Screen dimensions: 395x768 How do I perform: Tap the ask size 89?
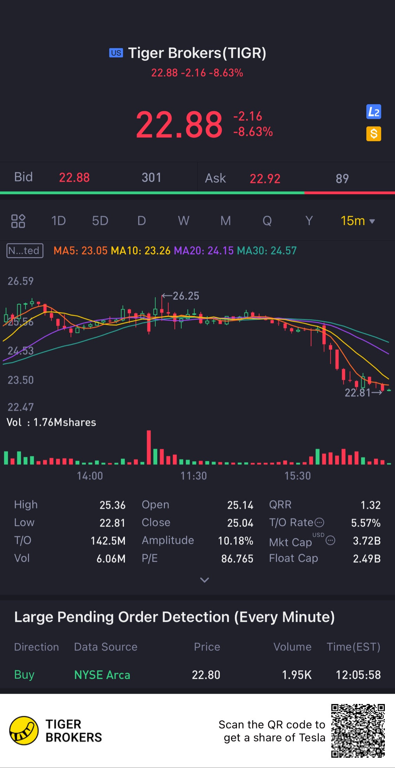click(x=342, y=179)
